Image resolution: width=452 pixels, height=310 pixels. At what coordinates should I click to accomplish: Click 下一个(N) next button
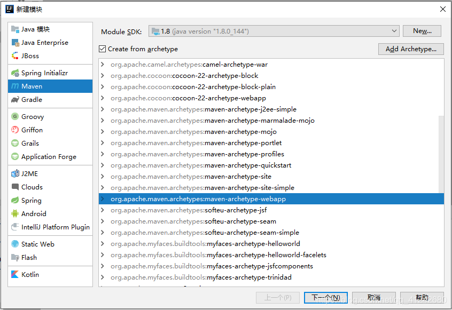326,298
